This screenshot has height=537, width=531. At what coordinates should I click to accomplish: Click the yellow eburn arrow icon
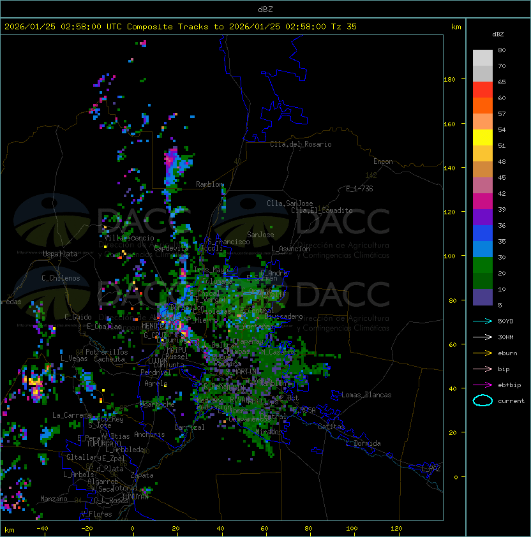click(x=482, y=353)
